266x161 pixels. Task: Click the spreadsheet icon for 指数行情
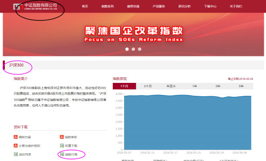[62, 154]
